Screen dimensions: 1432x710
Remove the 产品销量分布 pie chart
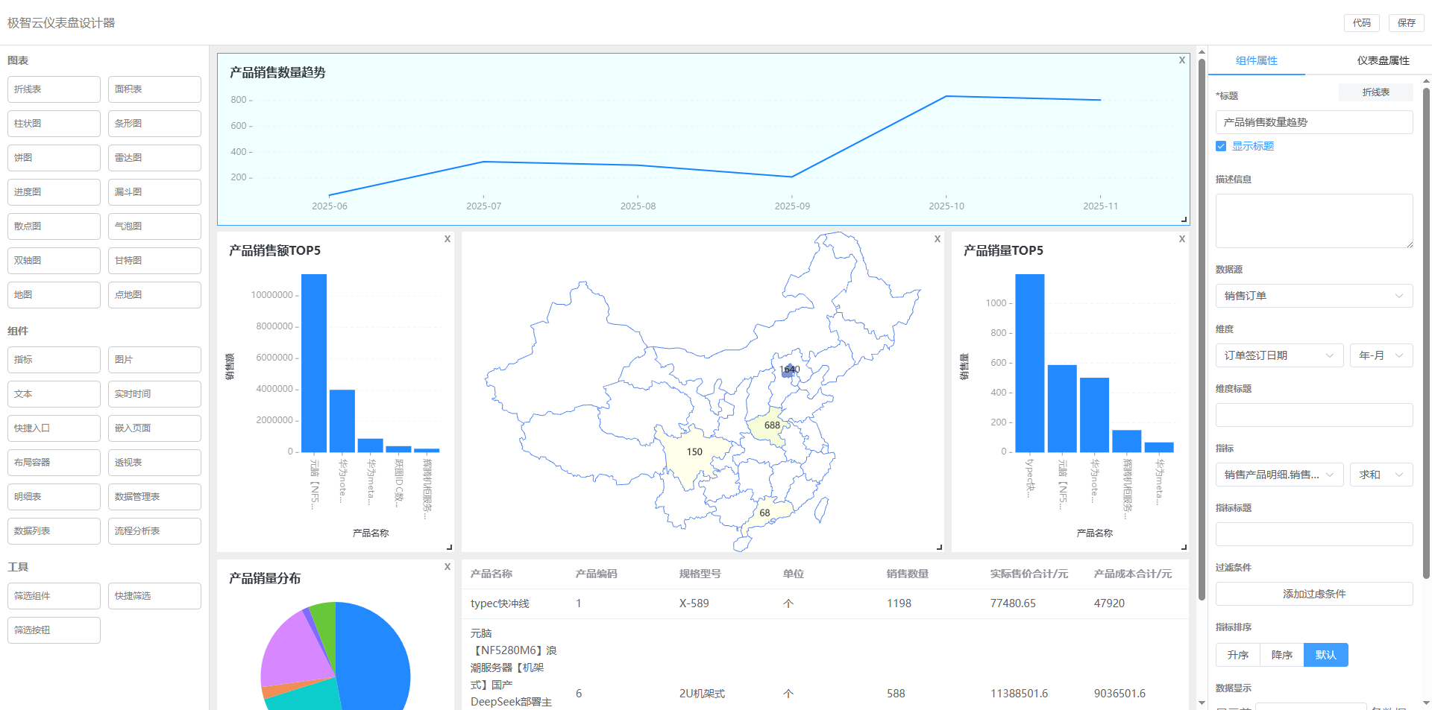click(447, 567)
